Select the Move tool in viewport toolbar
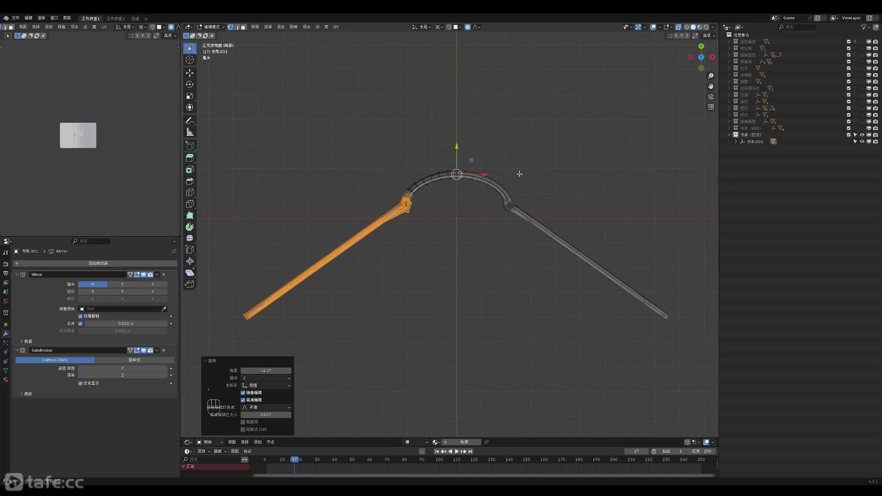The width and height of the screenshot is (882, 496). (x=190, y=73)
